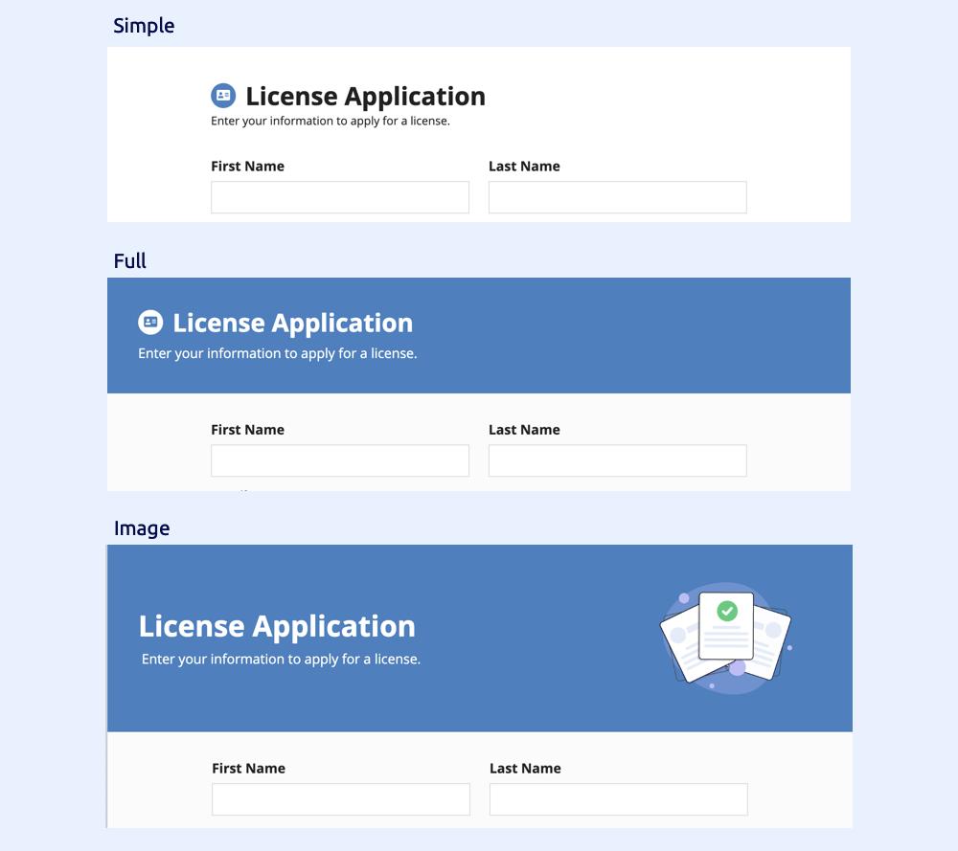Click the green checkmark on the document illustration
This screenshot has height=851, width=958.
point(727,611)
